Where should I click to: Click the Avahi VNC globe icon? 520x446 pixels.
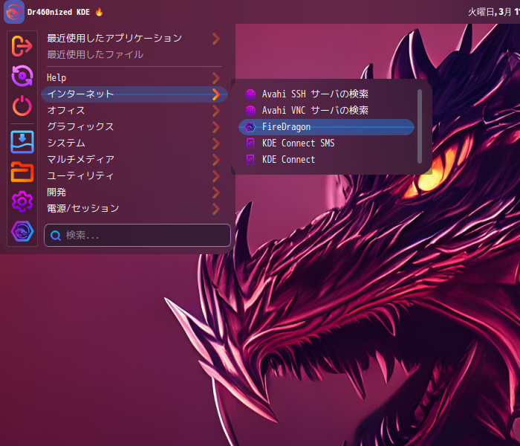(250, 111)
